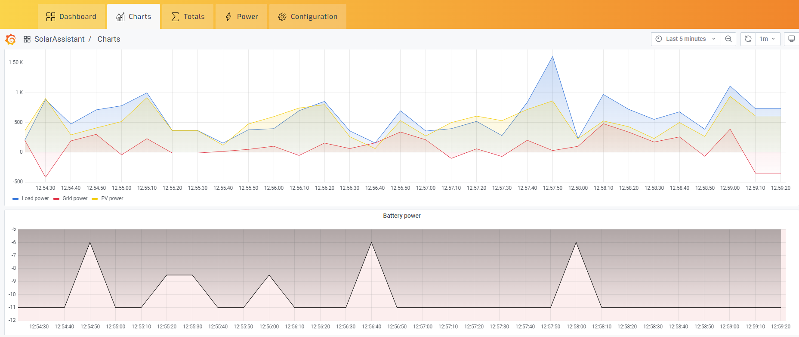Open the Battery power panel title menu
This screenshot has height=337, width=799.
[x=401, y=216]
